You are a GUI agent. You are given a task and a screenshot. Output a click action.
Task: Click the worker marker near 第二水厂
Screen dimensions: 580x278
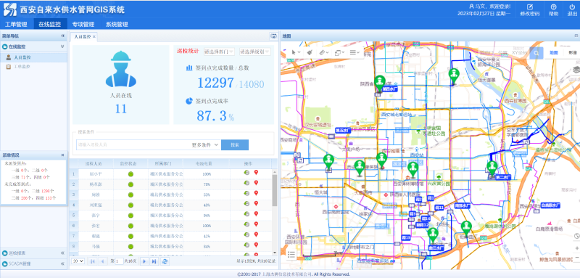pyautogui.click(x=492, y=168)
